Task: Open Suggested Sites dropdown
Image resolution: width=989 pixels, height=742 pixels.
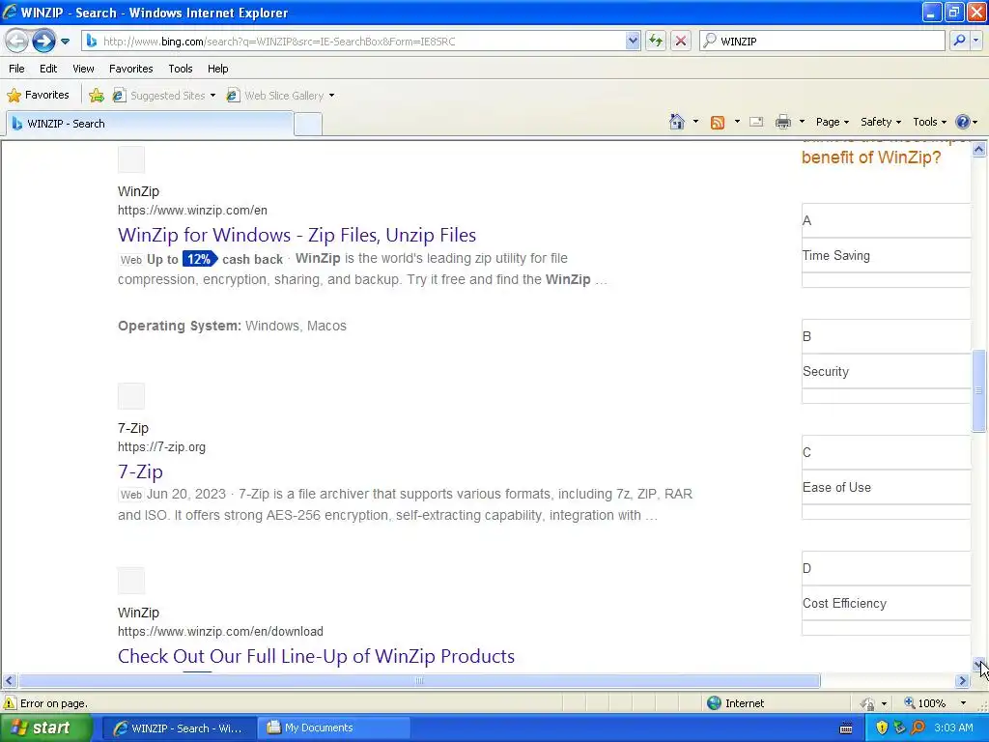Action: [164, 96]
